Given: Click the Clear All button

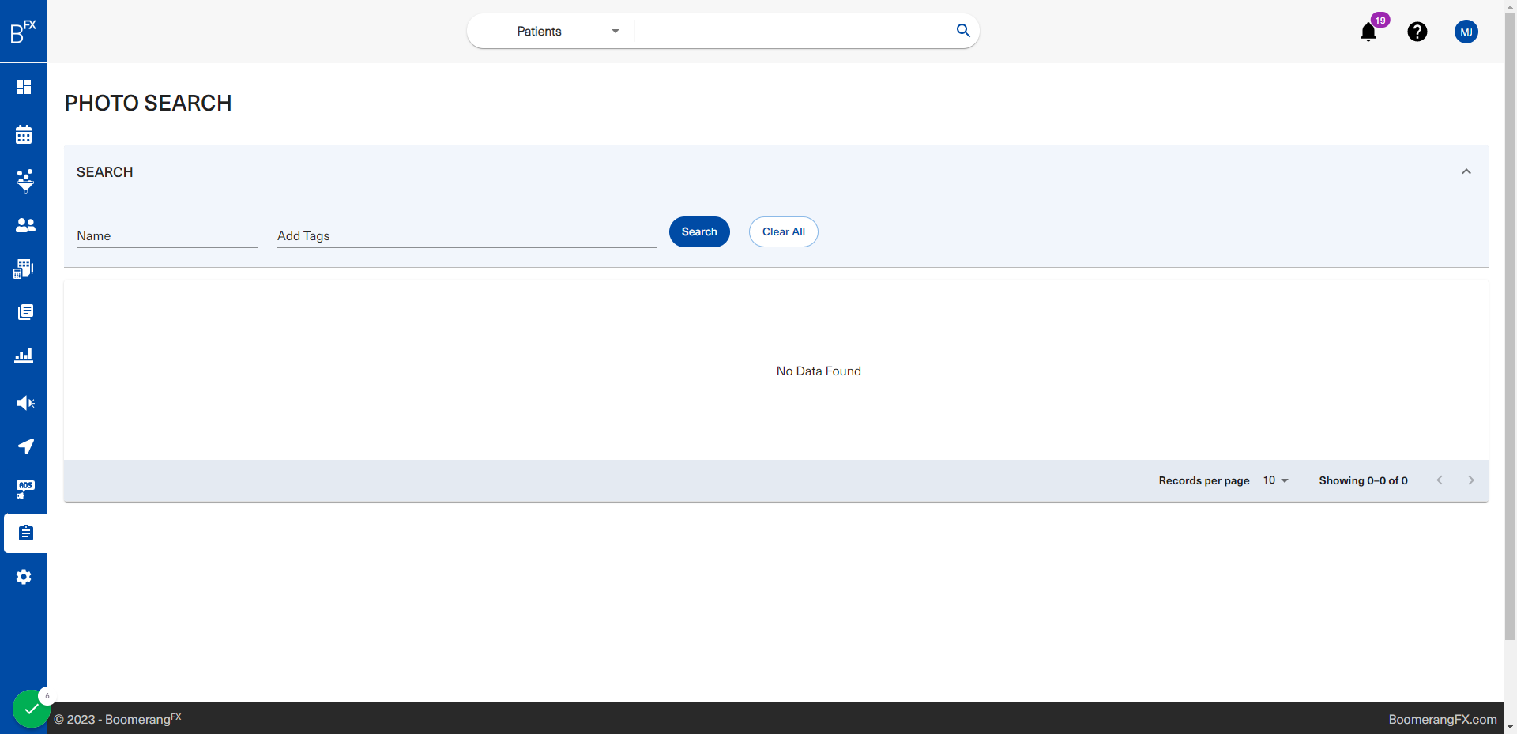Looking at the screenshot, I should [x=784, y=231].
